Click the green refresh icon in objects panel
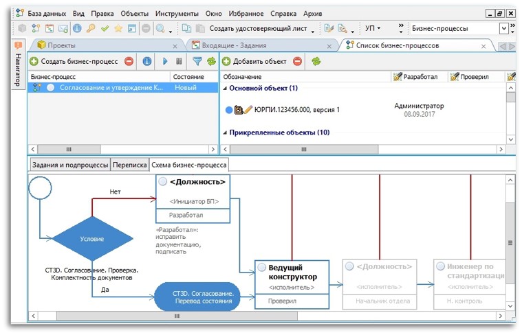522x335 pixels. point(316,62)
